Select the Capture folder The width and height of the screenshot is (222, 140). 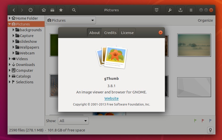(27, 36)
